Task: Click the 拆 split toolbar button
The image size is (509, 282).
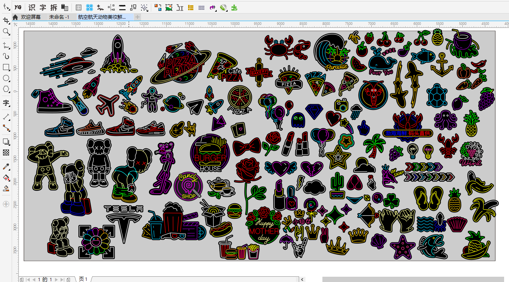Action: (x=54, y=7)
